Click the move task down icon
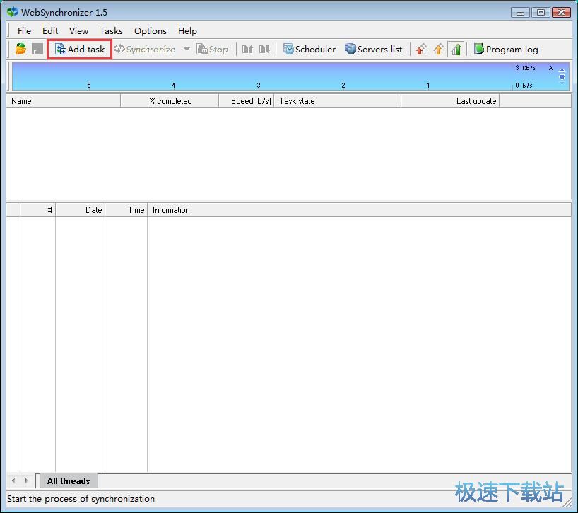578x513 pixels. click(x=265, y=49)
